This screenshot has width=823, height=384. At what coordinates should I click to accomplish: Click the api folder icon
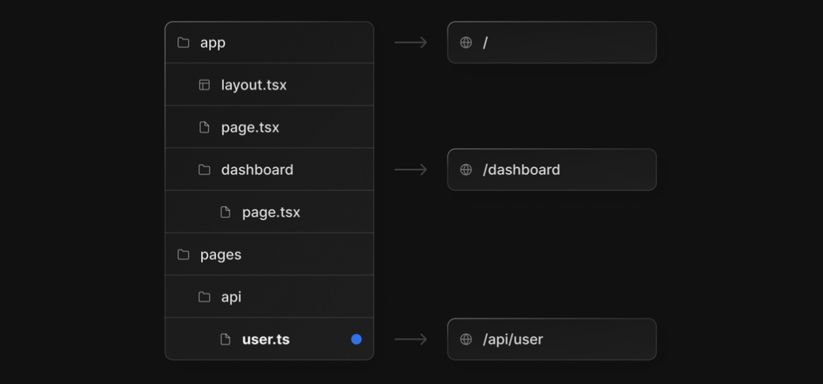point(204,297)
